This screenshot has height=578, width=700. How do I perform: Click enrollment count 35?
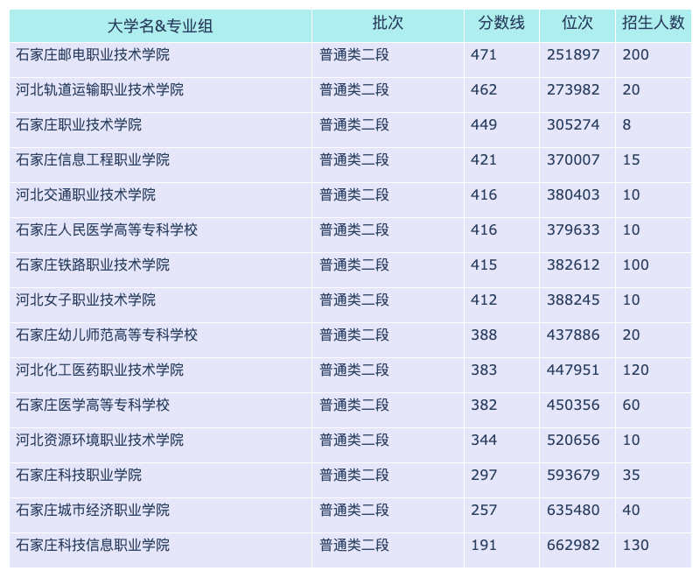coord(631,475)
